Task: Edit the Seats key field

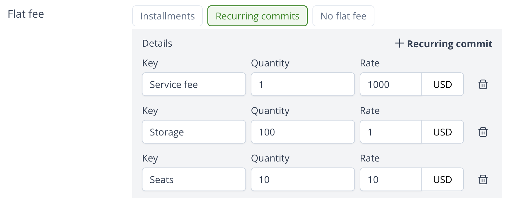Action: pos(194,179)
